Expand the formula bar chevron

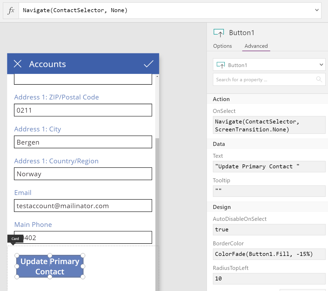click(317, 10)
